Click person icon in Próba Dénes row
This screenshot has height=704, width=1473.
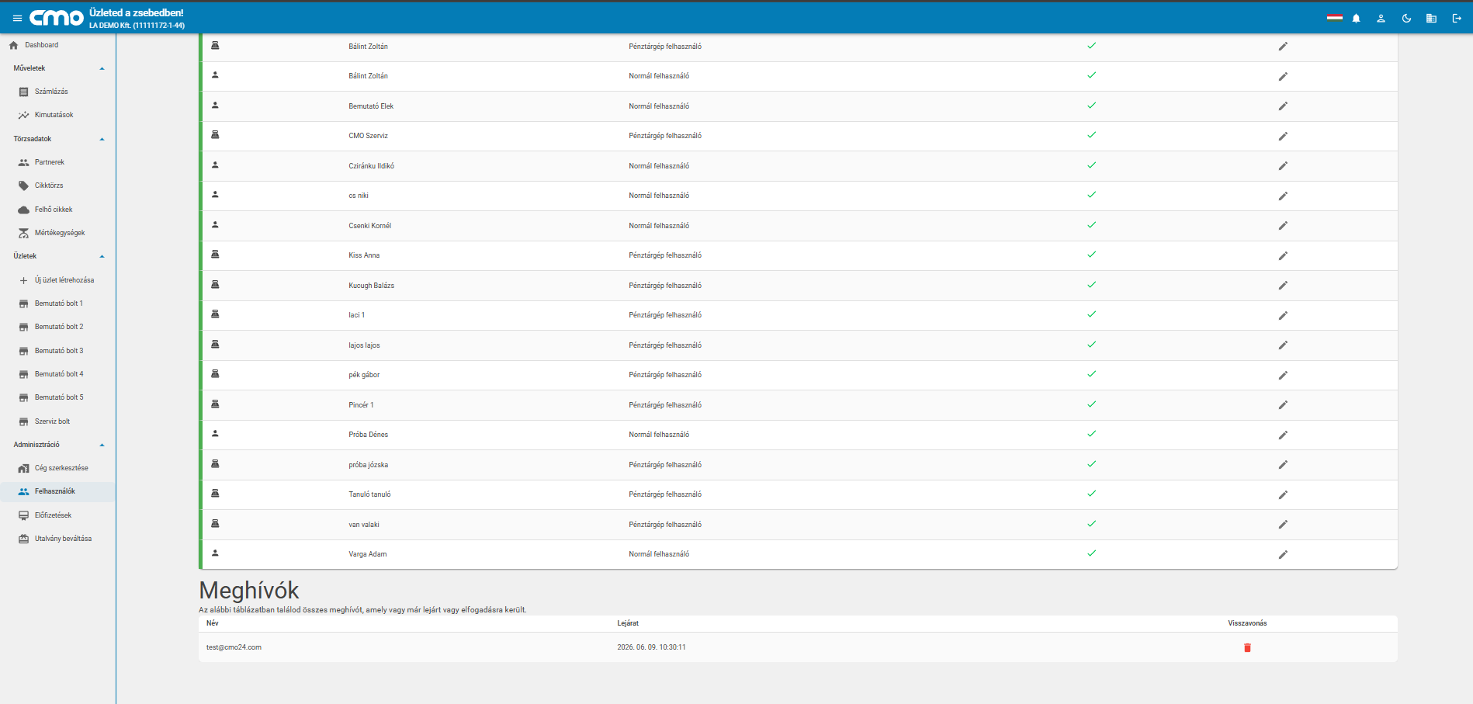(215, 434)
